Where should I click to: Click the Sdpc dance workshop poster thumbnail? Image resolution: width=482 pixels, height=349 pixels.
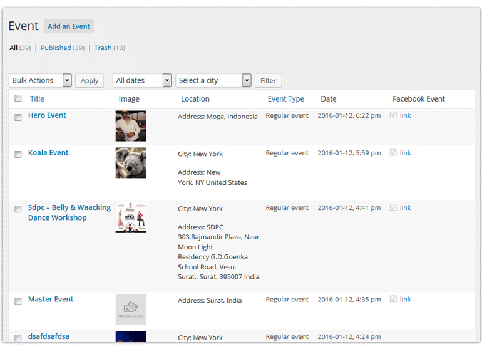[x=131, y=217]
